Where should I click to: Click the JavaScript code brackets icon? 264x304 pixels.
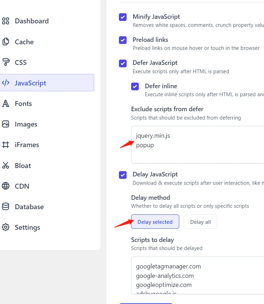click(6, 83)
